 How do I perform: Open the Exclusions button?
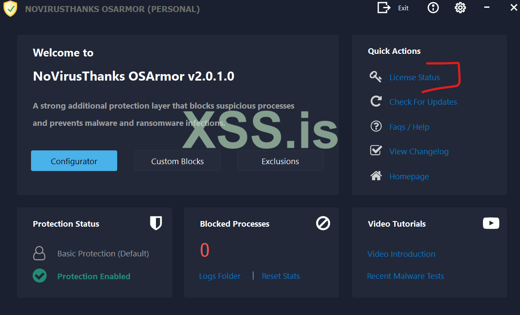[280, 161]
